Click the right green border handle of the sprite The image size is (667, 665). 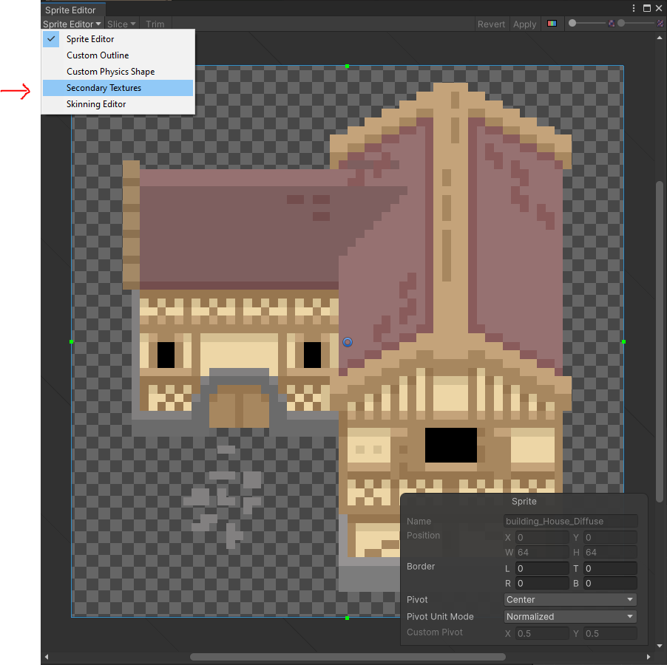click(623, 342)
